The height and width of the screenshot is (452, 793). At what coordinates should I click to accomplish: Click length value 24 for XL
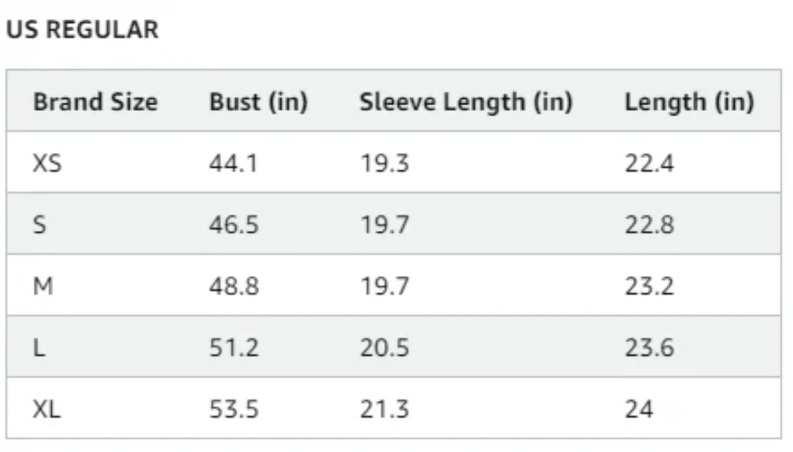639,409
